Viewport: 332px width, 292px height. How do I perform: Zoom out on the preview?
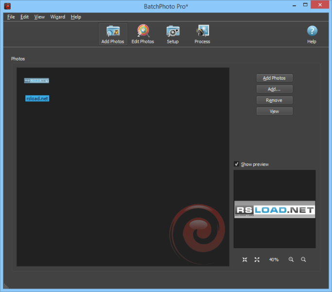(x=303, y=259)
